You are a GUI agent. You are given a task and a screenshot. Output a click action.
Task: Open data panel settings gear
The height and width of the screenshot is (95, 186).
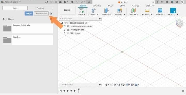[x=51, y=13]
